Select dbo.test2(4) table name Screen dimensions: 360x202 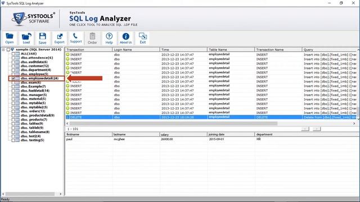tap(31, 136)
